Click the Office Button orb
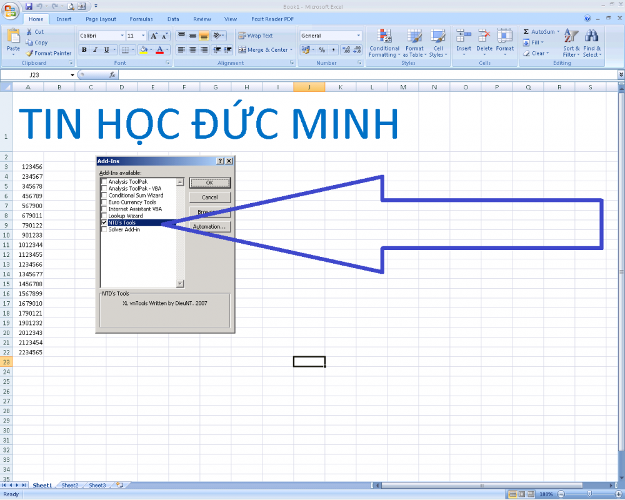Image resolution: width=625 pixels, height=500 pixels. [x=11, y=11]
